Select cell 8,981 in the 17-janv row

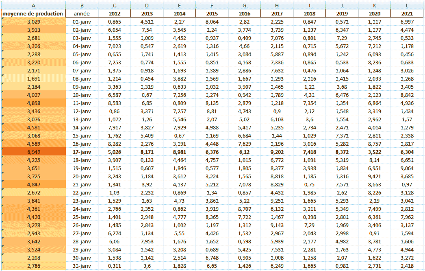point(180,152)
